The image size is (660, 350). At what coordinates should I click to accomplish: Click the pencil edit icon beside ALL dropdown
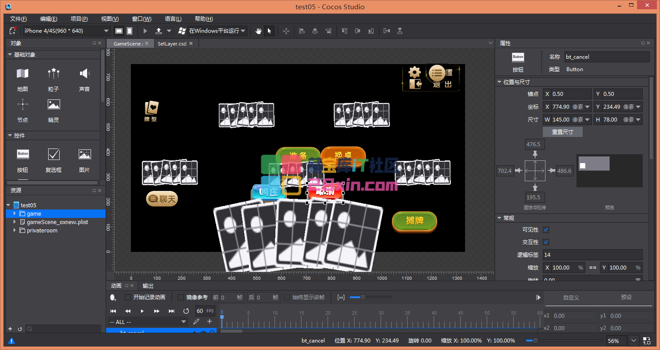click(196, 322)
